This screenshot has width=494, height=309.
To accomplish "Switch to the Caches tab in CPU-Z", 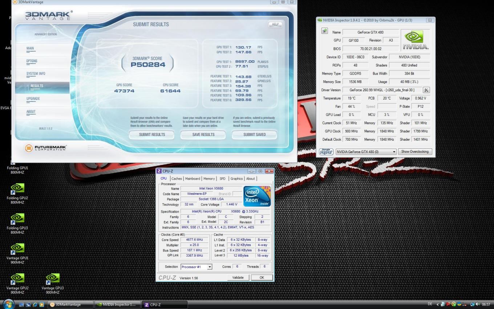I will point(177,178).
